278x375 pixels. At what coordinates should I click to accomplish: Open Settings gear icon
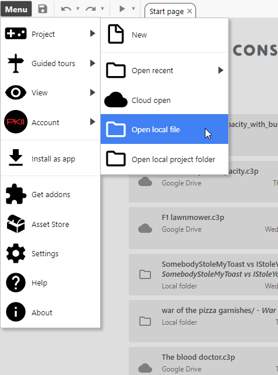pyautogui.click(x=16, y=253)
